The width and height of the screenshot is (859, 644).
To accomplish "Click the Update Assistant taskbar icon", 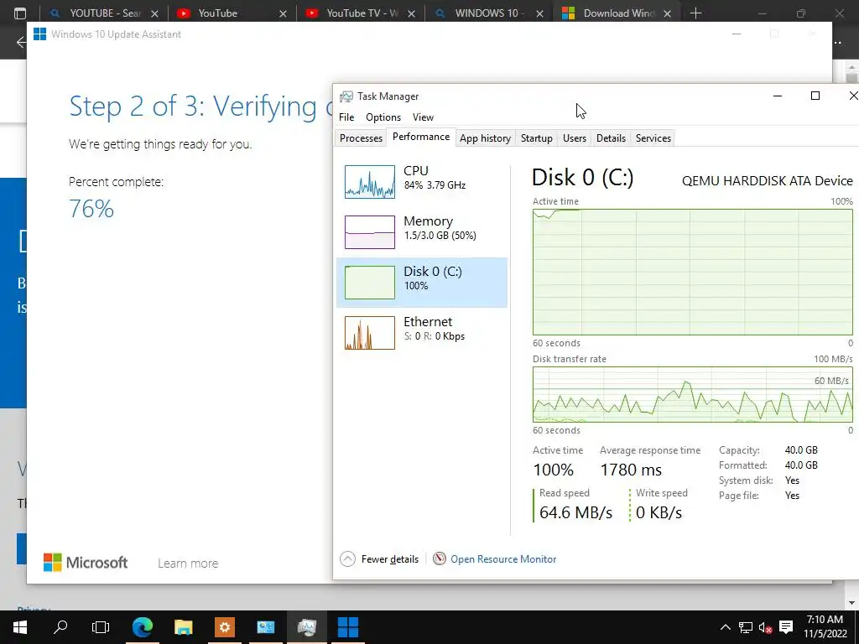I will pyautogui.click(x=348, y=627).
